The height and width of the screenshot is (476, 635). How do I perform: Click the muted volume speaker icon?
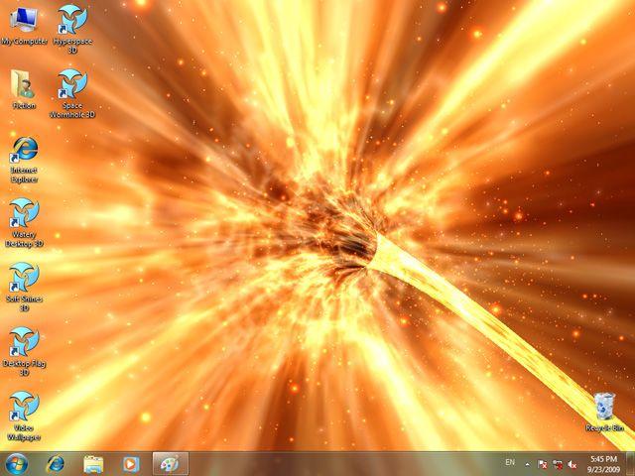click(572, 464)
